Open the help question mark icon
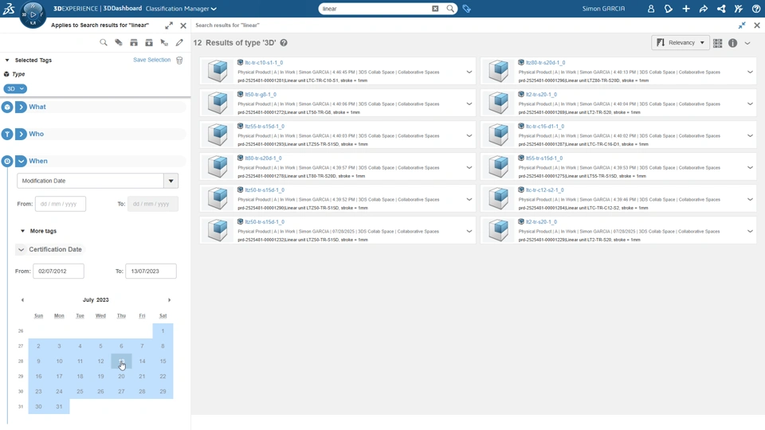Screen dimensions: 765x430 point(756,9)
